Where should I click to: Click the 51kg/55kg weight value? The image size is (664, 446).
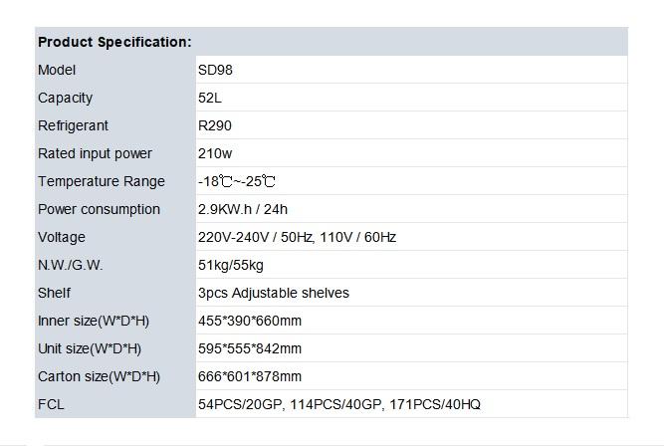[x=231, y=265]
